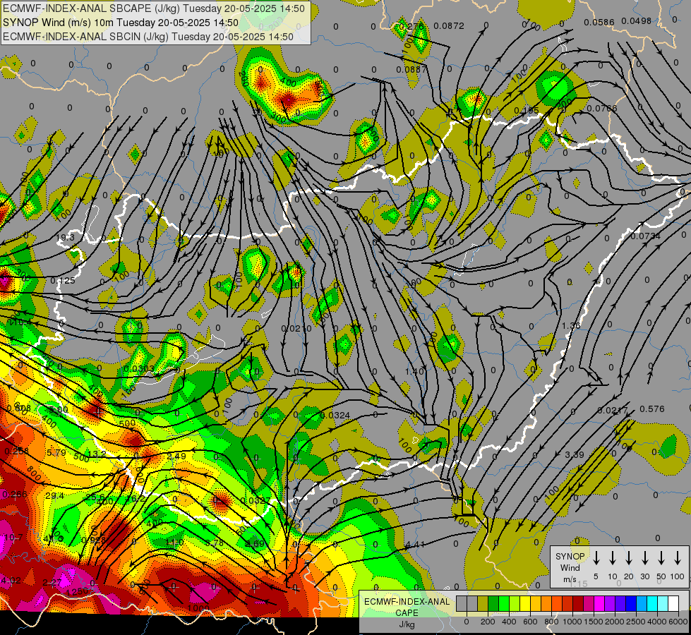691x635 pixels.
Task: Click the 4.41 value on the map
Action: 415,544
